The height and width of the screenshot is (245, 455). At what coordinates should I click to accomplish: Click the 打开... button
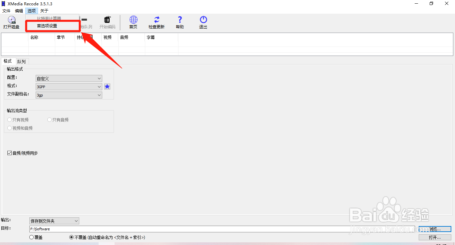click(435, 237)
